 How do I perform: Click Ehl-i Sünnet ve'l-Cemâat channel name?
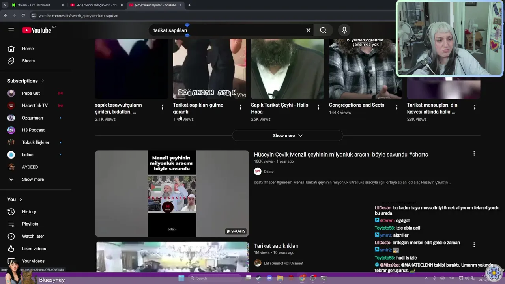(x=283, y=263)
